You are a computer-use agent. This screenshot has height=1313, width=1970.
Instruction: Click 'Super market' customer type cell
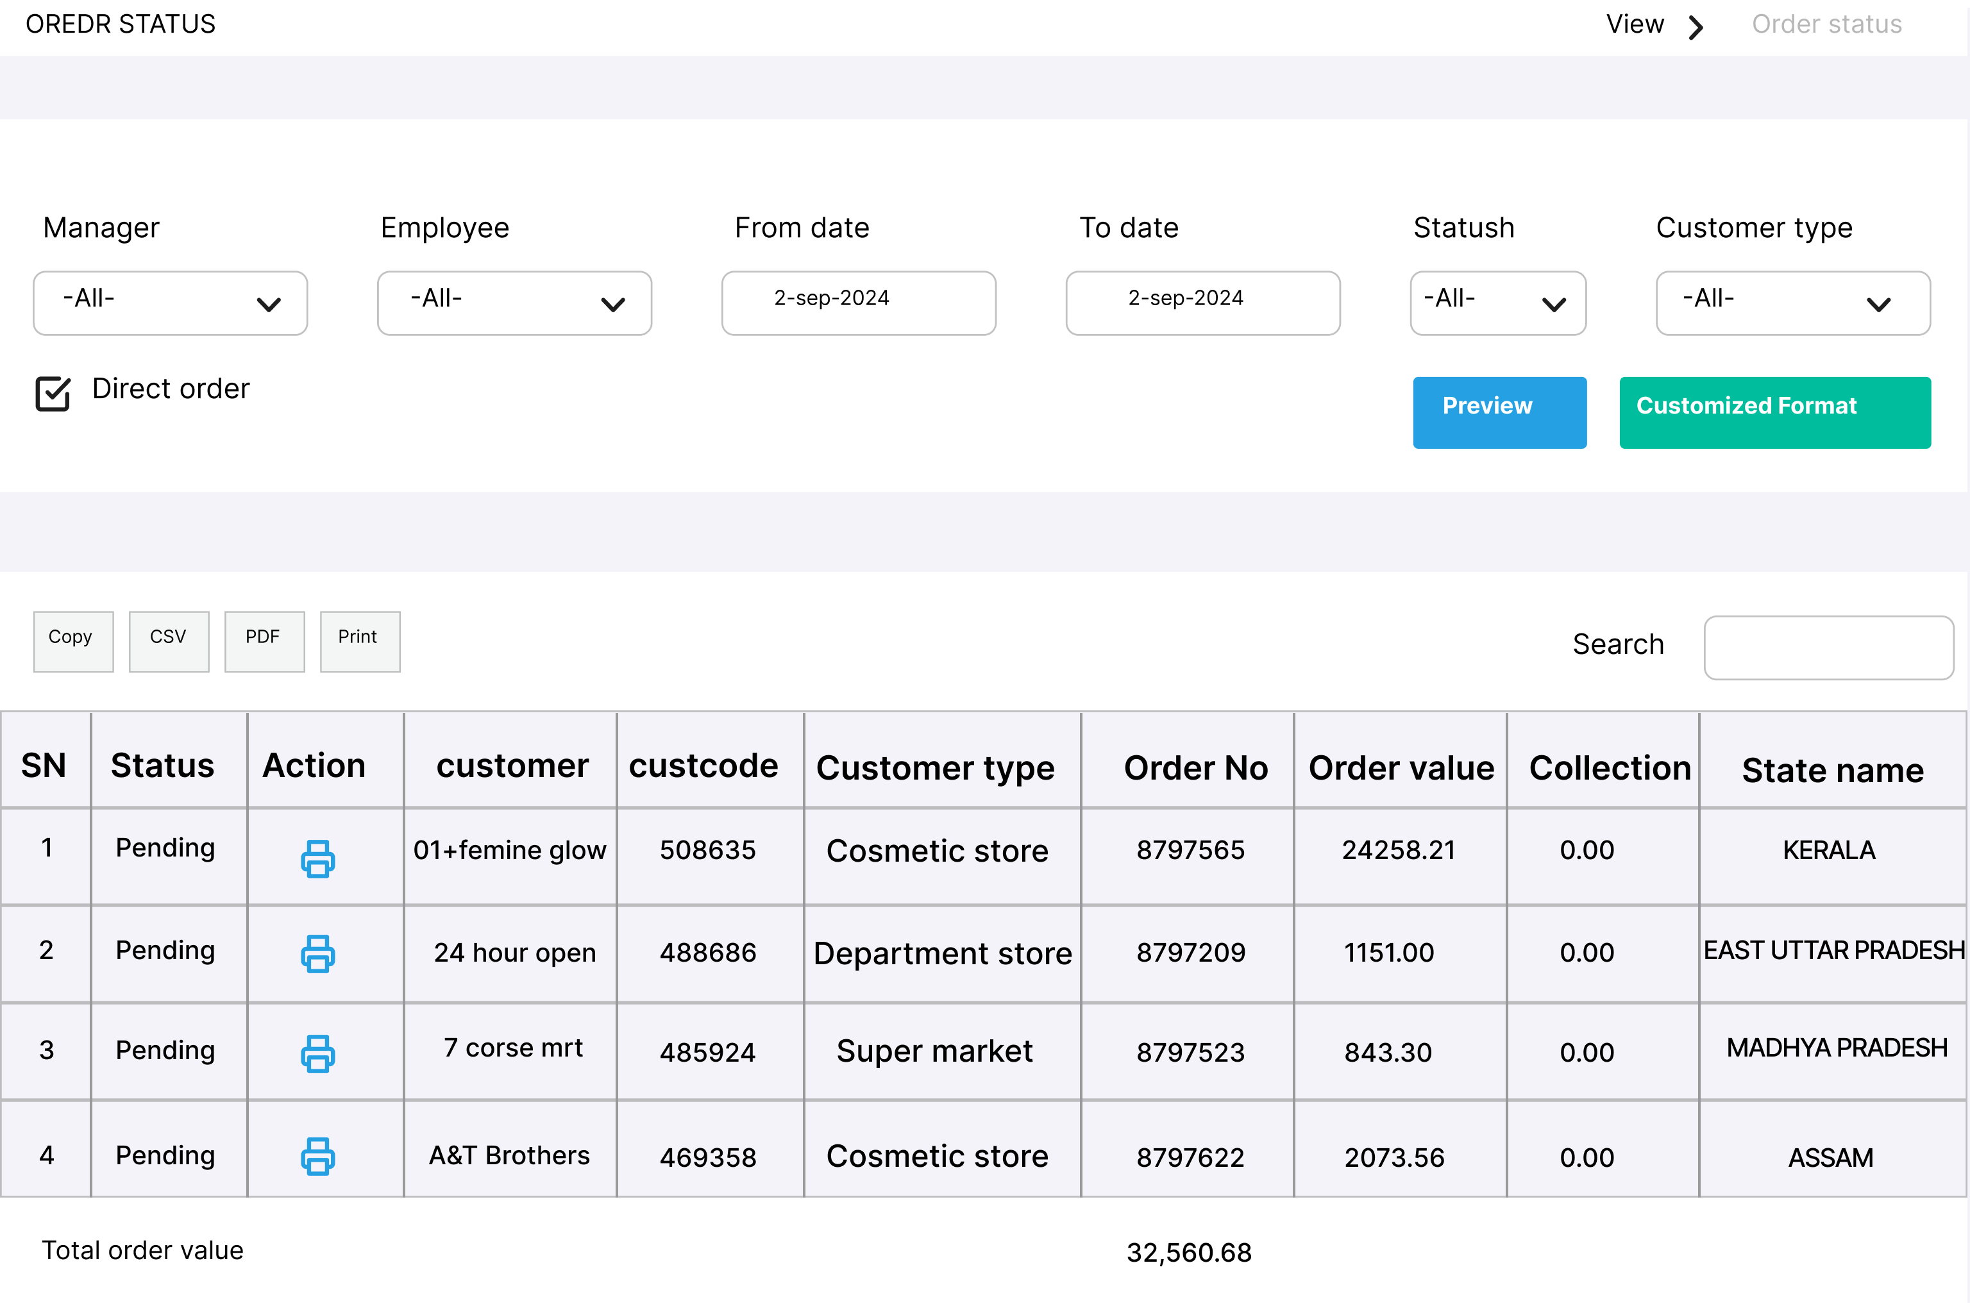pos(934,1051)
